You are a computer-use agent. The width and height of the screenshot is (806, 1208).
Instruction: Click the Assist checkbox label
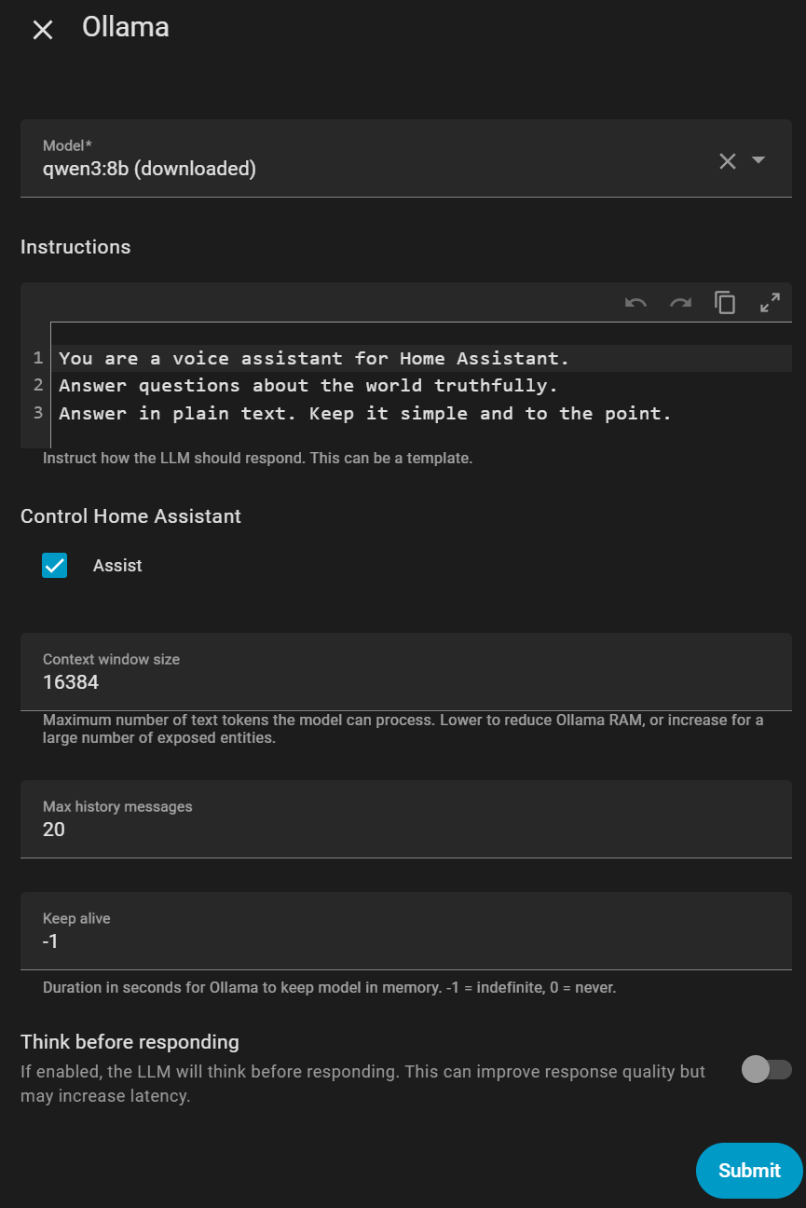(117, 566)
